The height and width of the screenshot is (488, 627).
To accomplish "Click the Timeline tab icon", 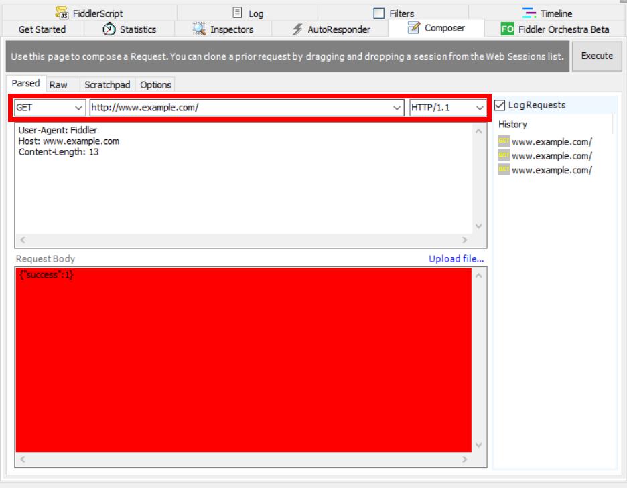I will (529, 13).
